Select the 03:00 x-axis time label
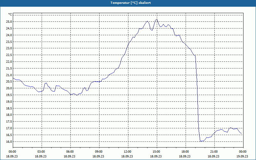This screenshot has width=256, height=160. click(x=42, y=151)
